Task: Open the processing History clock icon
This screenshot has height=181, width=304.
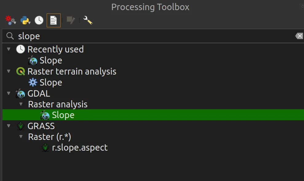Action: pyautogui.click(x=39, y=20)
